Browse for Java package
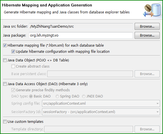The height and width of the screenshot is (134, 163). click(x=147, y=35)
